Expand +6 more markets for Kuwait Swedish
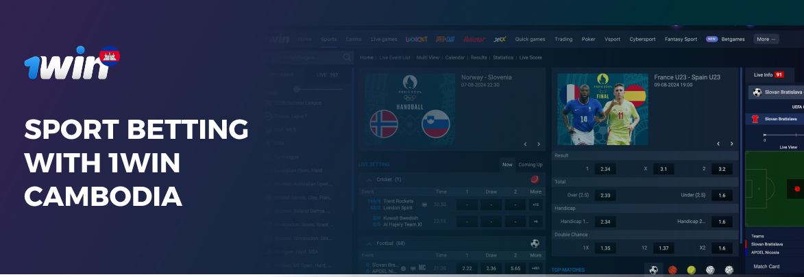This screenshot has width=804, height=277. 535,221
